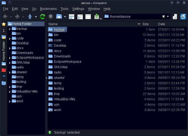Open sidebar home folder icon below label

coord(4,64)
